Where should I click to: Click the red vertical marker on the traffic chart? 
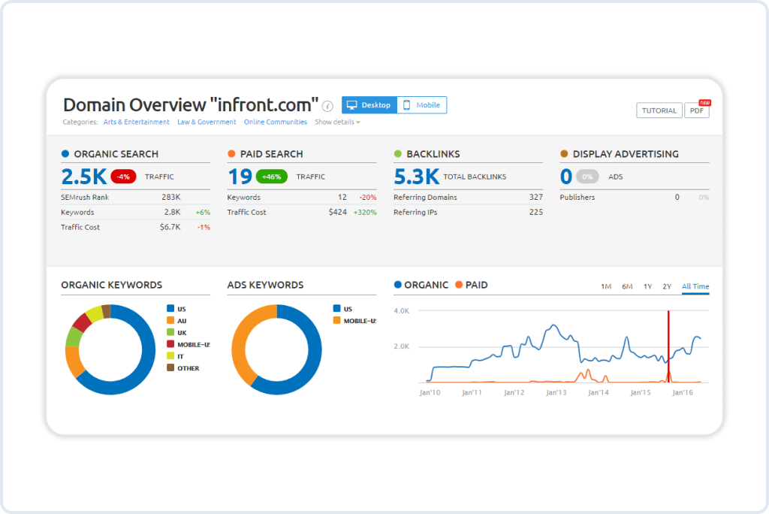tap(668, 346)
